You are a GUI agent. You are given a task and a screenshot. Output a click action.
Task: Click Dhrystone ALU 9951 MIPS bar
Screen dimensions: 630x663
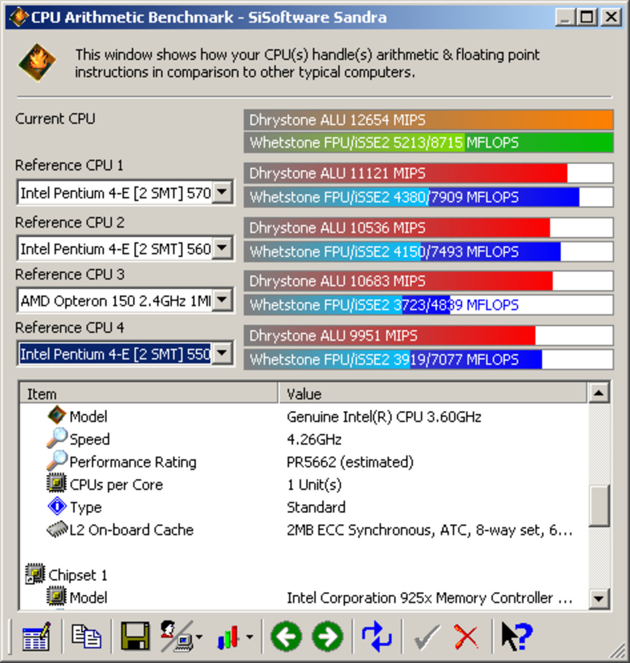(x=428, y=335)
